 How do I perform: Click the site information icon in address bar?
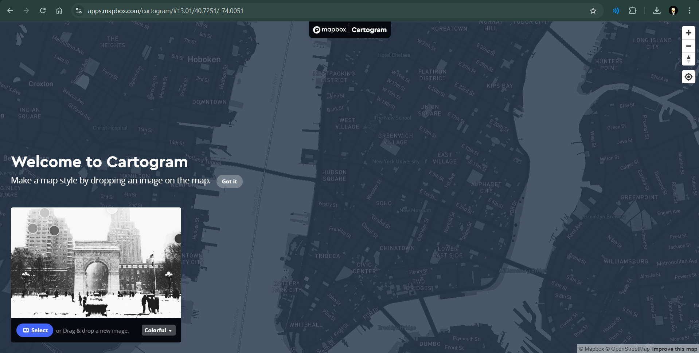tap(78, 11)
